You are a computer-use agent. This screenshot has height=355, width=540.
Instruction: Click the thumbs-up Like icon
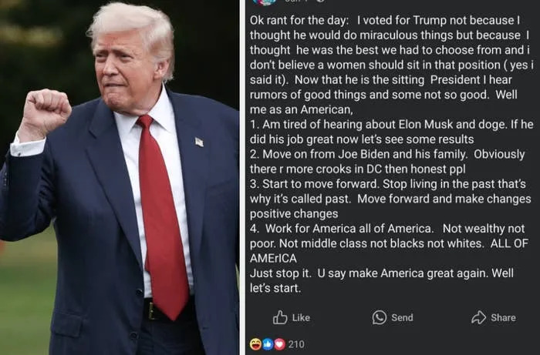(x=280, y=317)
